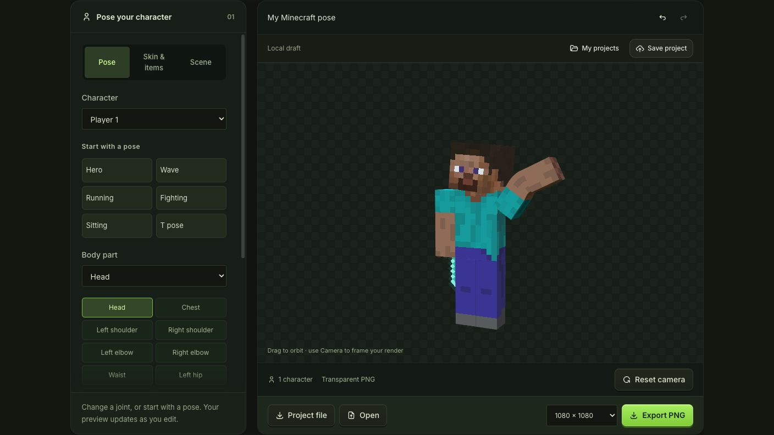Select the Head body part chip

click(117, 308)
